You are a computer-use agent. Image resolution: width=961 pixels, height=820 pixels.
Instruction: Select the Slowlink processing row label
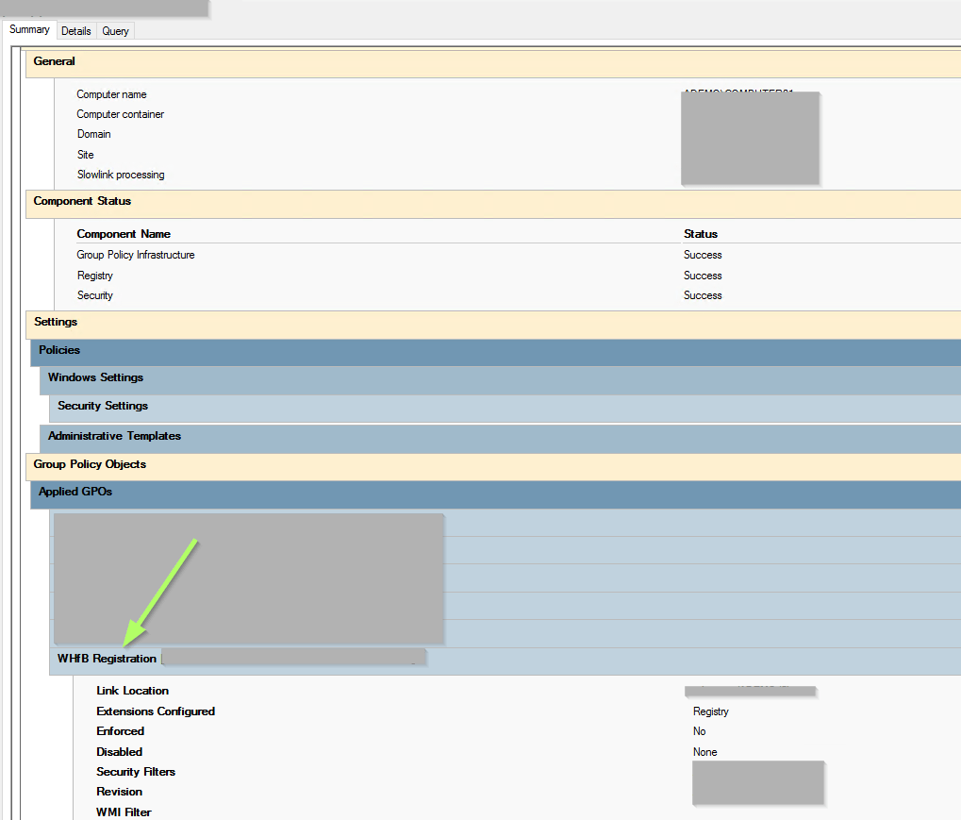(x=121, y=175)
